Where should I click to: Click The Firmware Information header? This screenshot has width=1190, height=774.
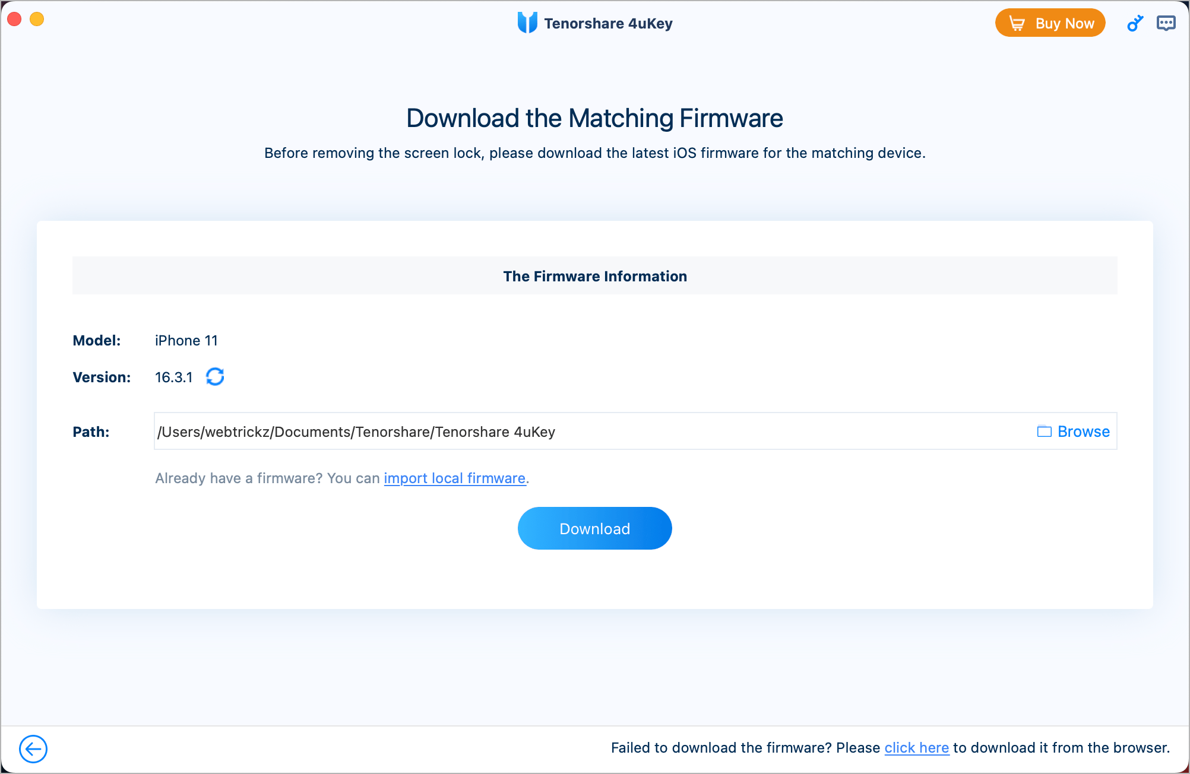(x=594, y=276)
